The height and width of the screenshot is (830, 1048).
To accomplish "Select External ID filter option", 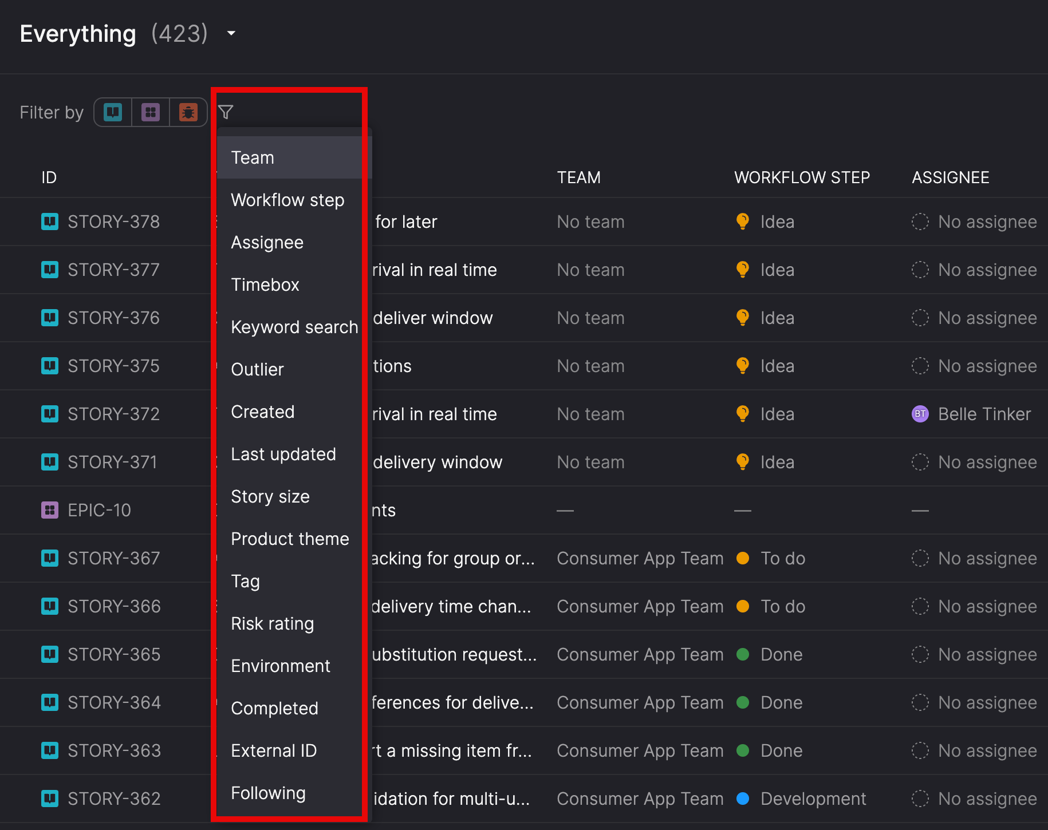I will [x=294, y=750].
